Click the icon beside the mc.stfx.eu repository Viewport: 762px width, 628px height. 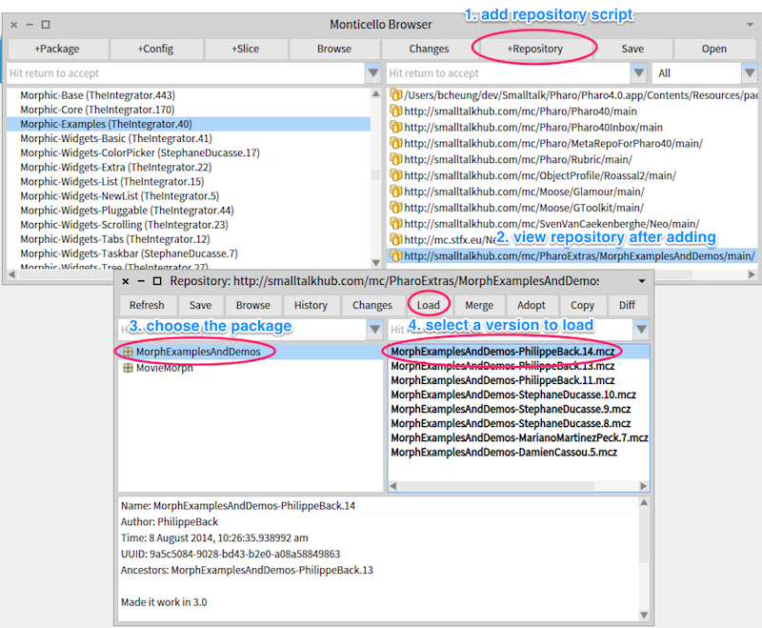point(396,239)
